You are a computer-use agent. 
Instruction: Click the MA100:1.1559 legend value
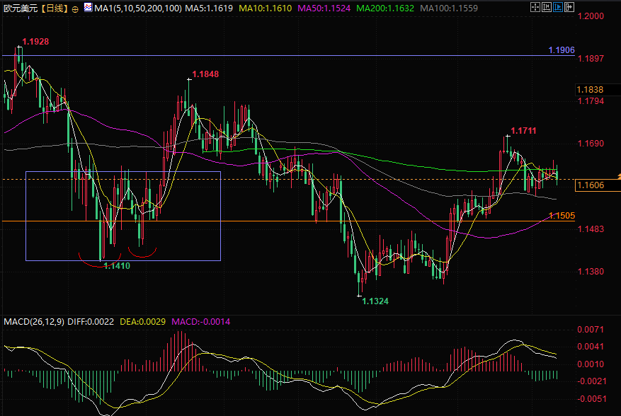(449, 8)
